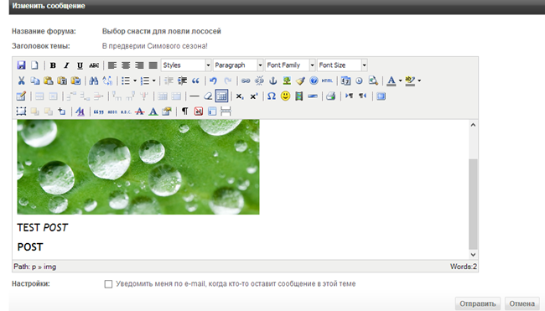Click the Insert horizontal rule icon
Image resolution: width=545 pixels, height=311 pixels.
pos(195,96)
